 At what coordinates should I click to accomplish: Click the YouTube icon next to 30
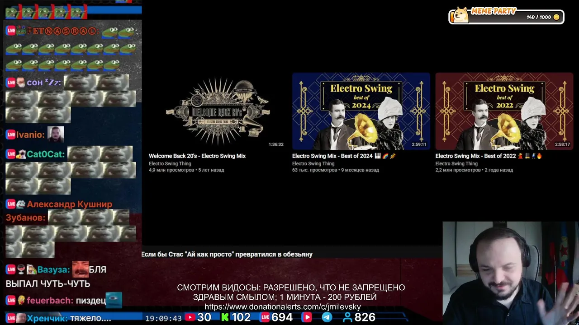pyautogui.click(x=190, y=317)
